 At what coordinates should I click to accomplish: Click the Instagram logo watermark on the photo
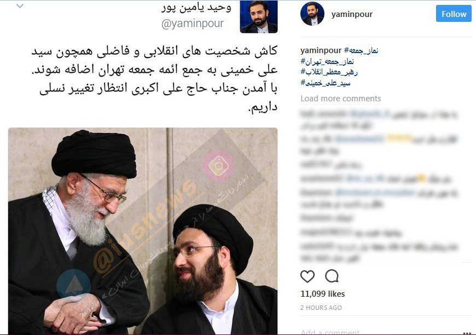(218, 165)
